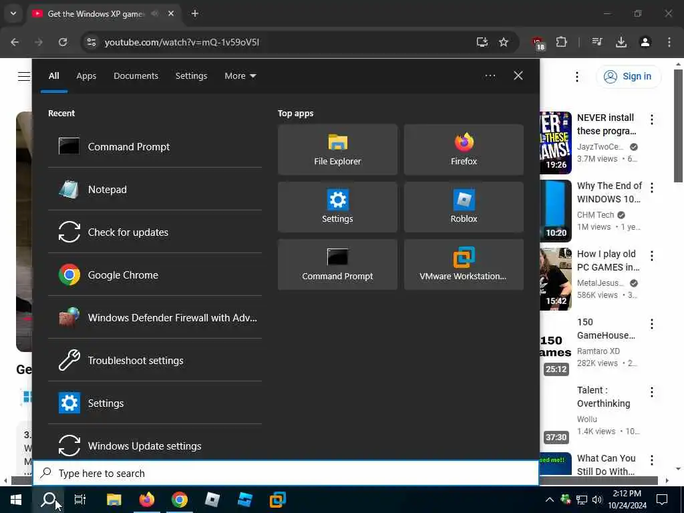Open Google Chrome from Recent list

(155, 275)
